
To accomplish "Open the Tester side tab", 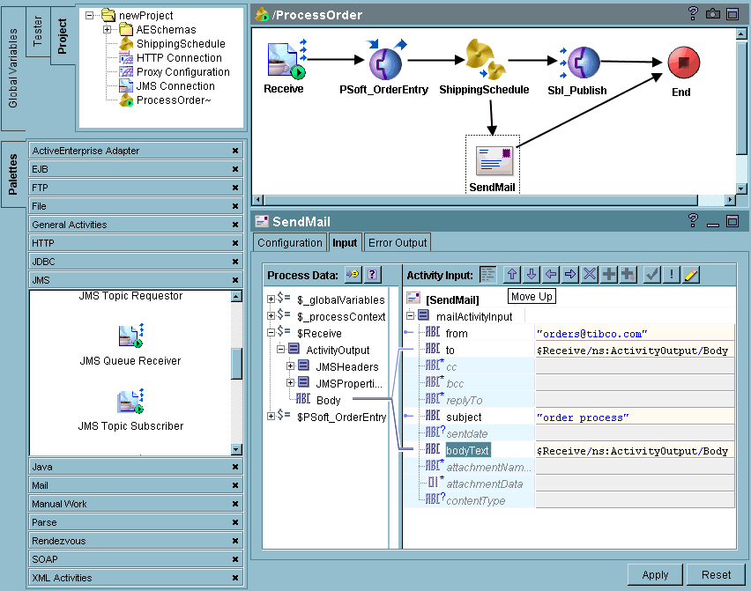I will (38, 32).
